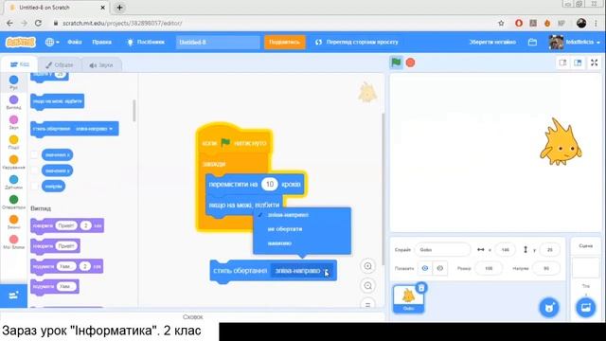
Task: Select the Looks purple category circle
Action: pyautogui.click(x=13, y=99)
